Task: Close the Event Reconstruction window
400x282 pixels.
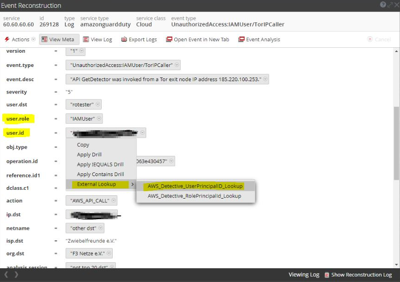Action: point(397,5)
